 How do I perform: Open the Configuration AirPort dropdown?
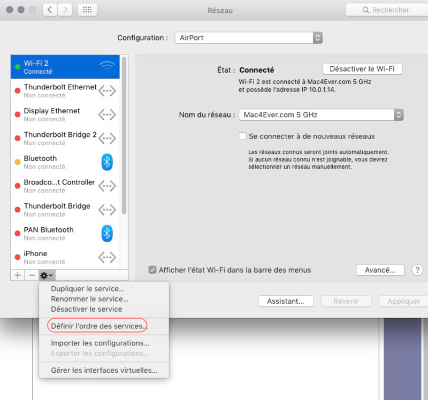click(248, 37)
